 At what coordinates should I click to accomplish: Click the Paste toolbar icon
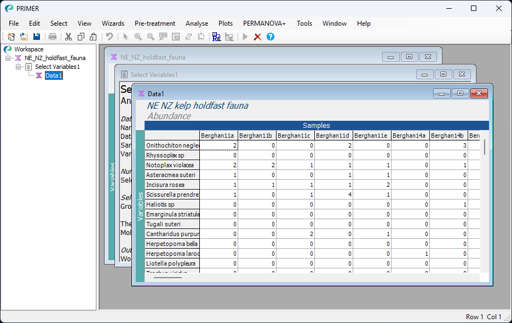click(93, 37)
